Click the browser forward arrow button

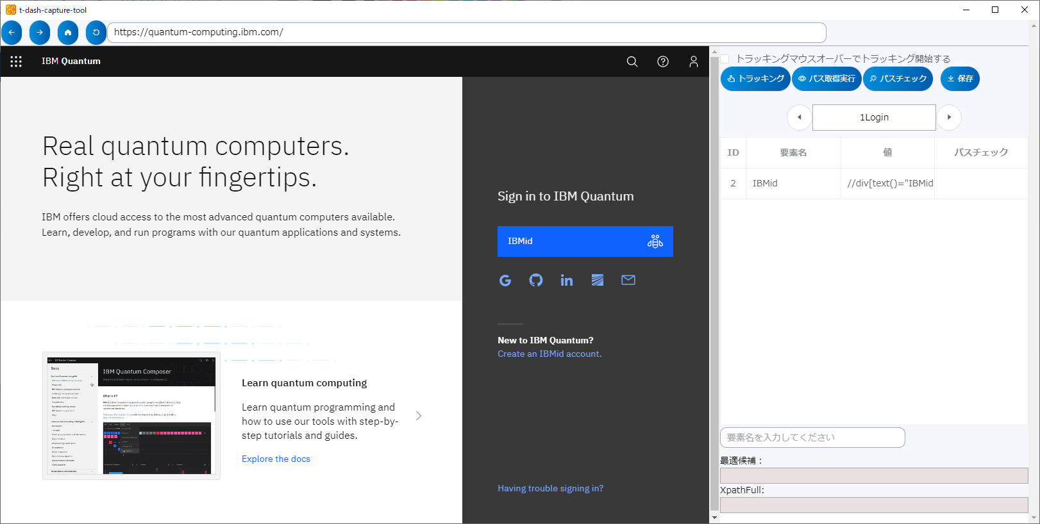coord(39,33)
